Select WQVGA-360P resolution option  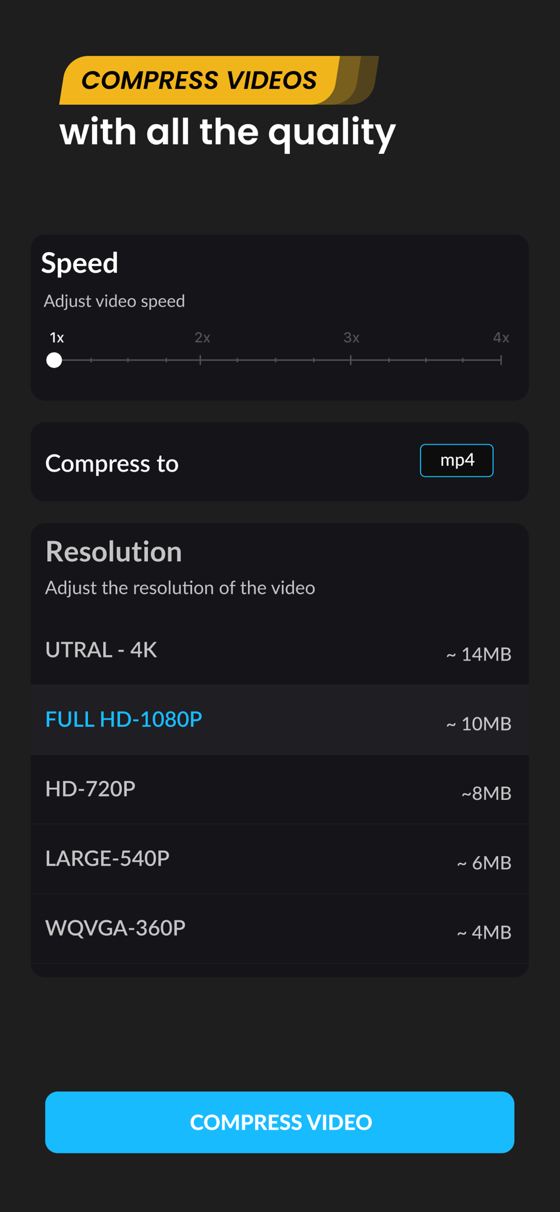[x=279, y=928]
